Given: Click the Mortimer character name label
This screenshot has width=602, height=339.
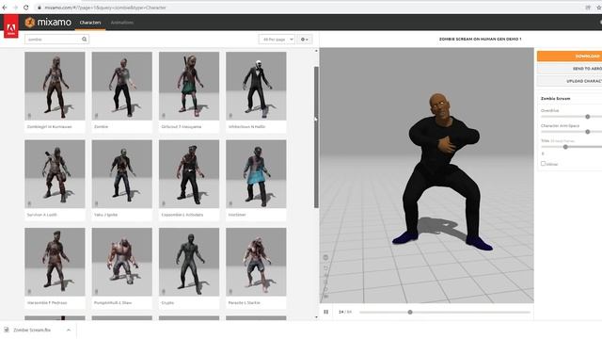Looking at the screenshot, I should 237,215.
